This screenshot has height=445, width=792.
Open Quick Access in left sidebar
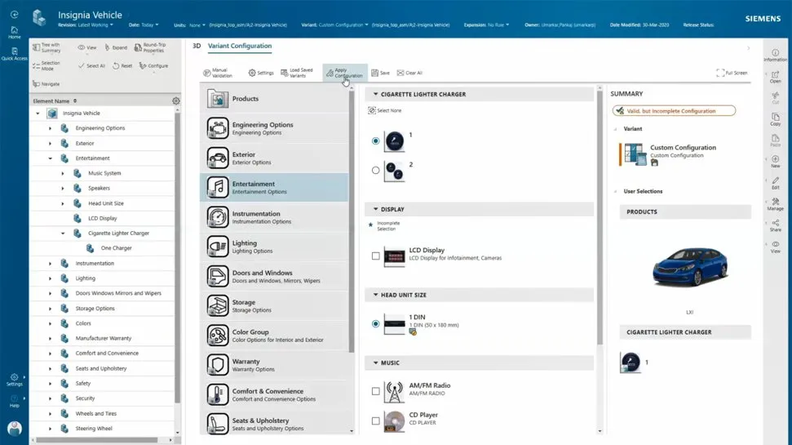coord(15,54)
